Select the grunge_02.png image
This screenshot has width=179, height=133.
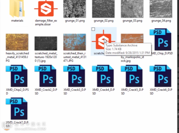103,8
